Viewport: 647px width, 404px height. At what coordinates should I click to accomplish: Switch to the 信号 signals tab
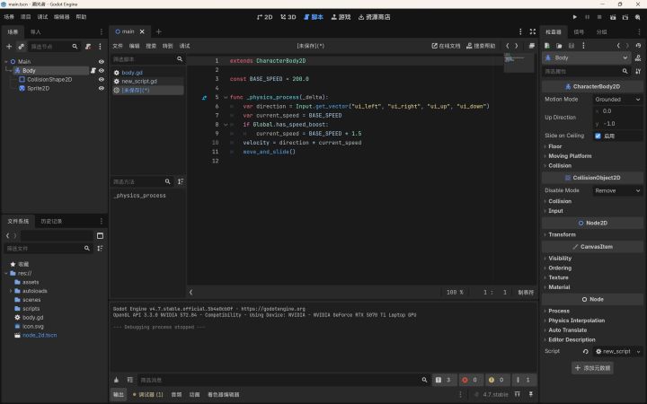click(x=579, y=31)
